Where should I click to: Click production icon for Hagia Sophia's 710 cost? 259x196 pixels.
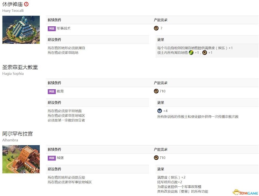click(156, 91)
